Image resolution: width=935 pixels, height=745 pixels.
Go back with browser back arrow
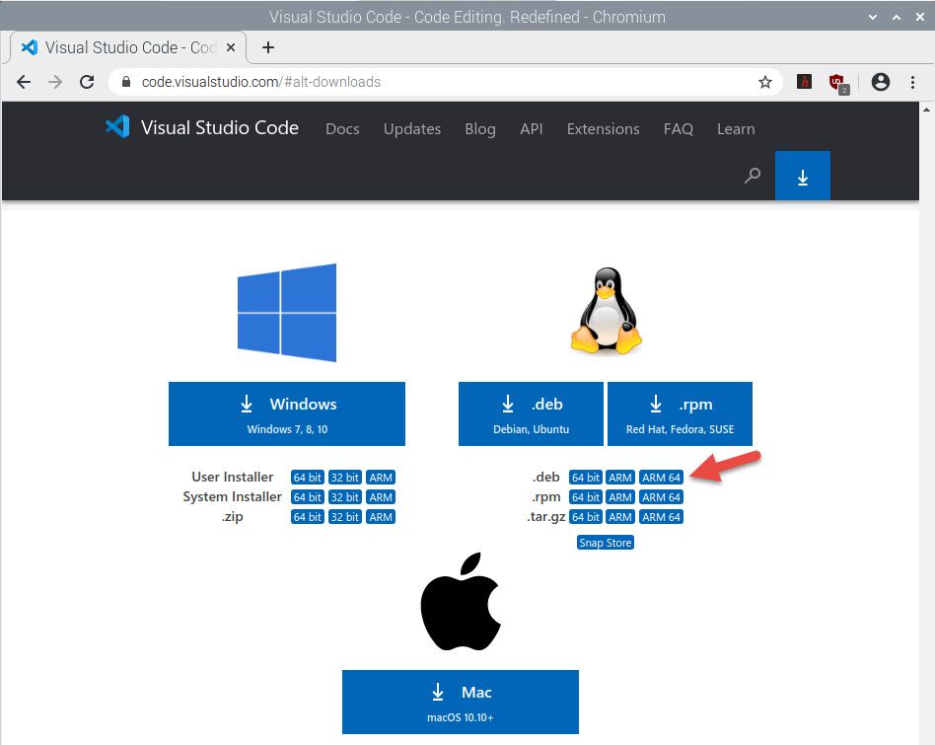pos(24,82)
